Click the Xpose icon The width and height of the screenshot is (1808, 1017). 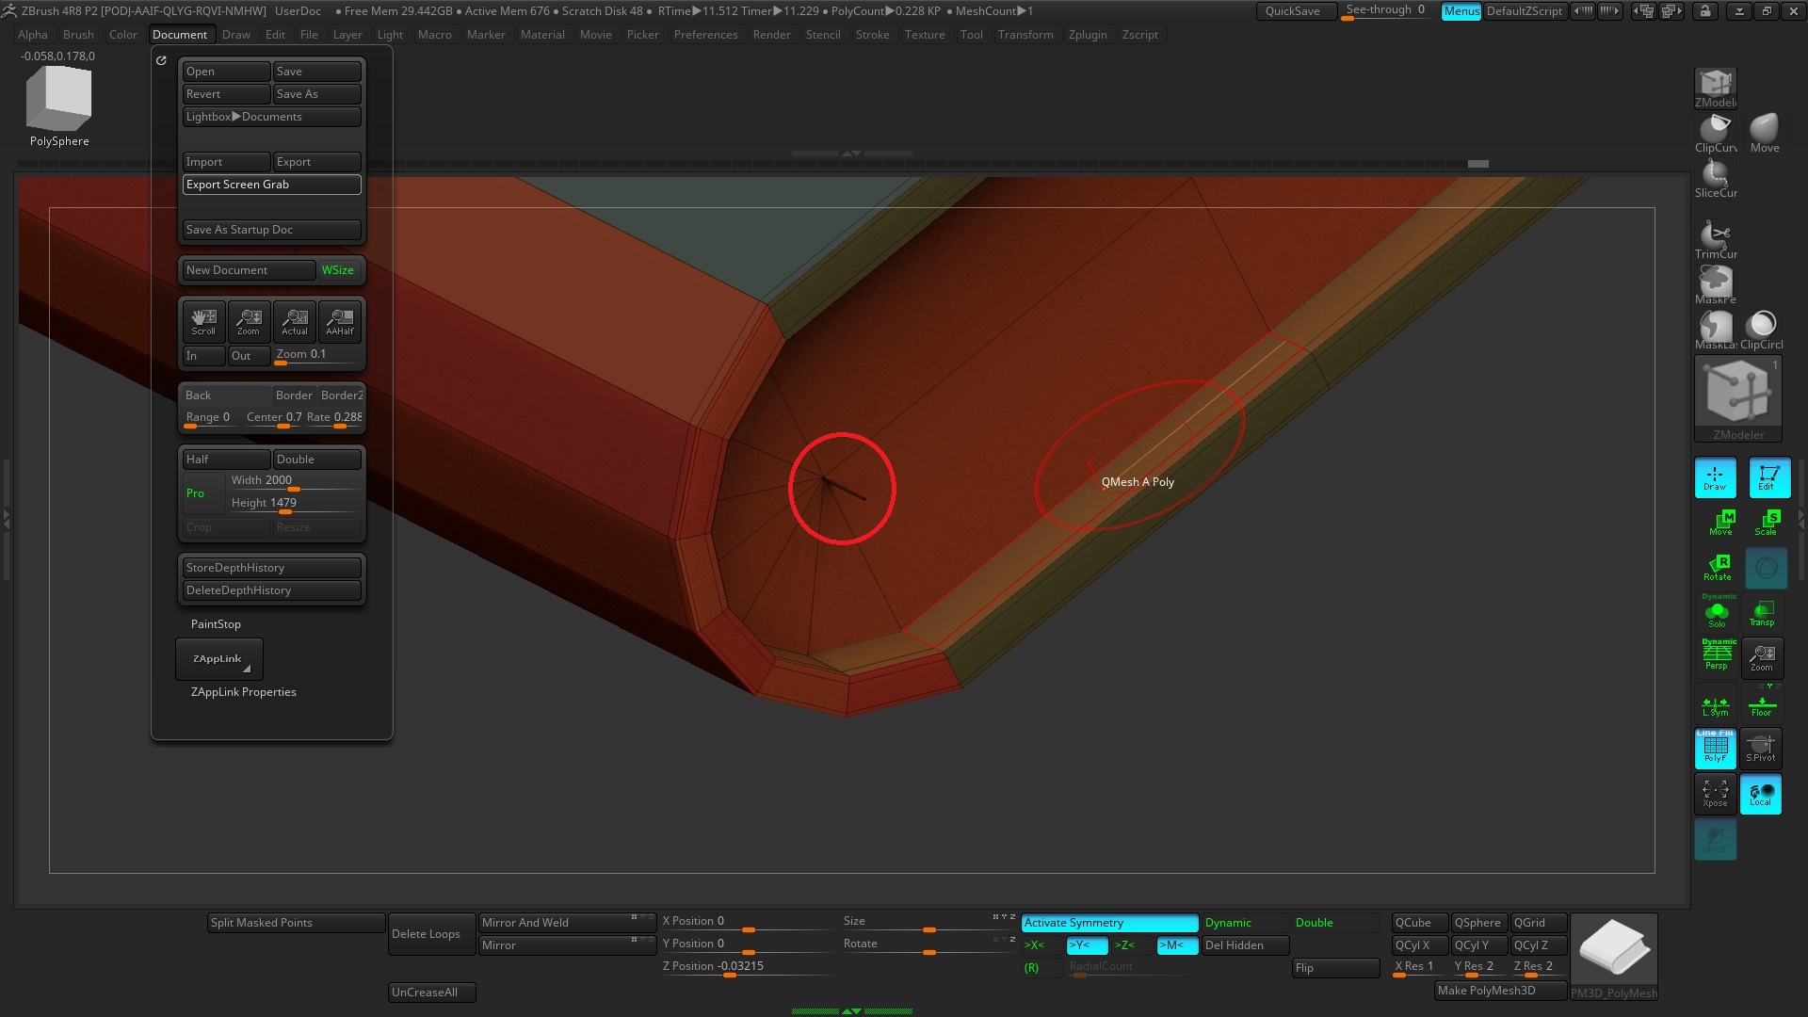click(x=1715, y=793)
